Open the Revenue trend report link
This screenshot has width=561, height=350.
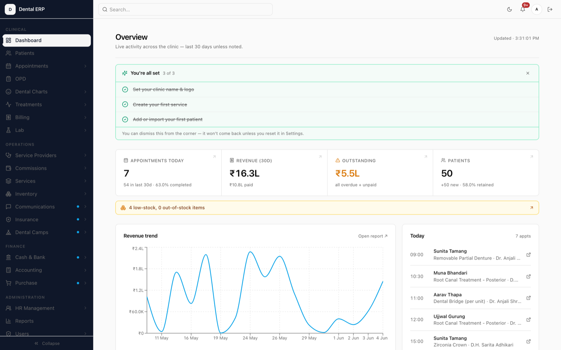pos(373,236)
